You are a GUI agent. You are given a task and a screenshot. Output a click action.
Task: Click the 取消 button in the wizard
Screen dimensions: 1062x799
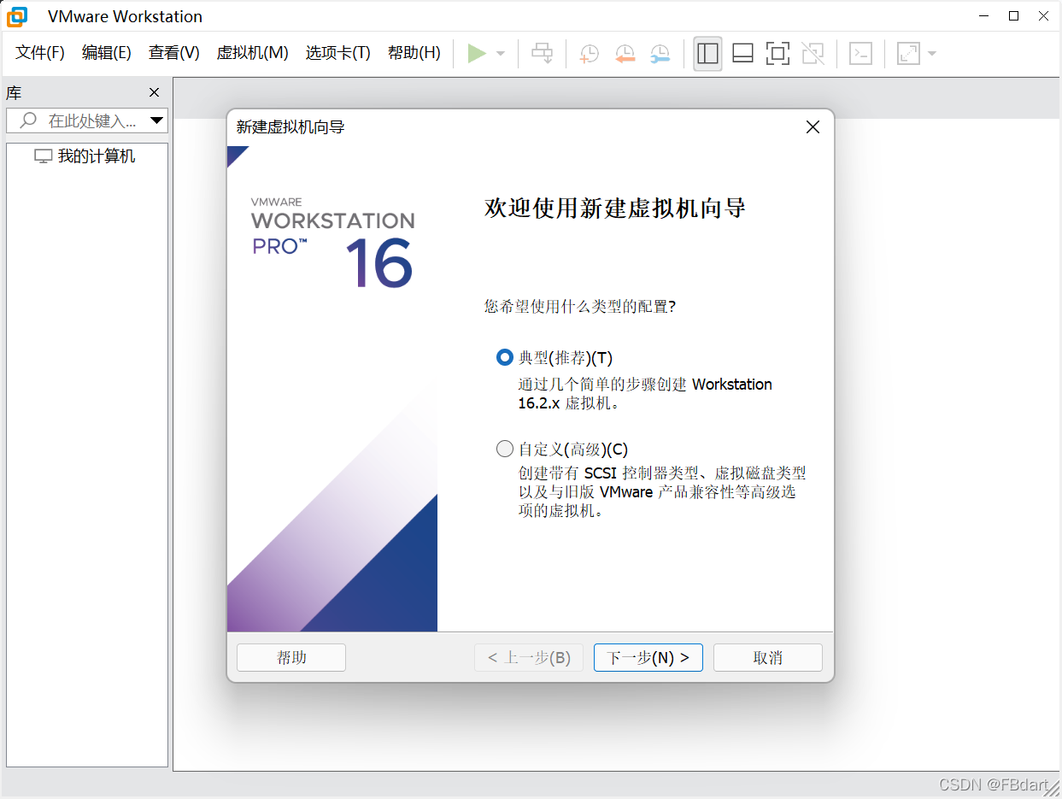pyautogui.click(x=768, y=658)
